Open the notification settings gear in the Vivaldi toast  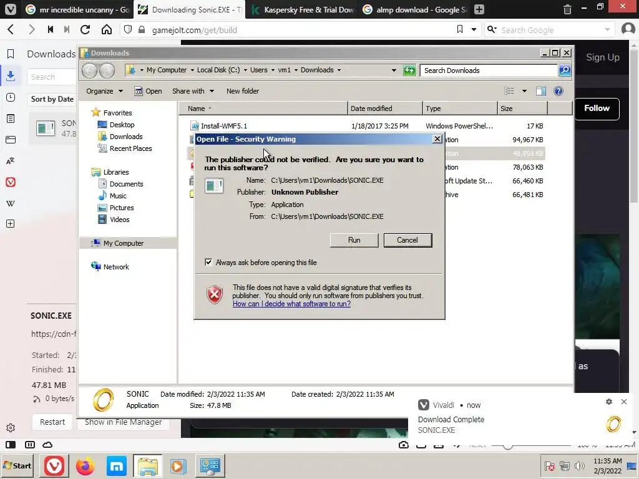click(609, 402)
